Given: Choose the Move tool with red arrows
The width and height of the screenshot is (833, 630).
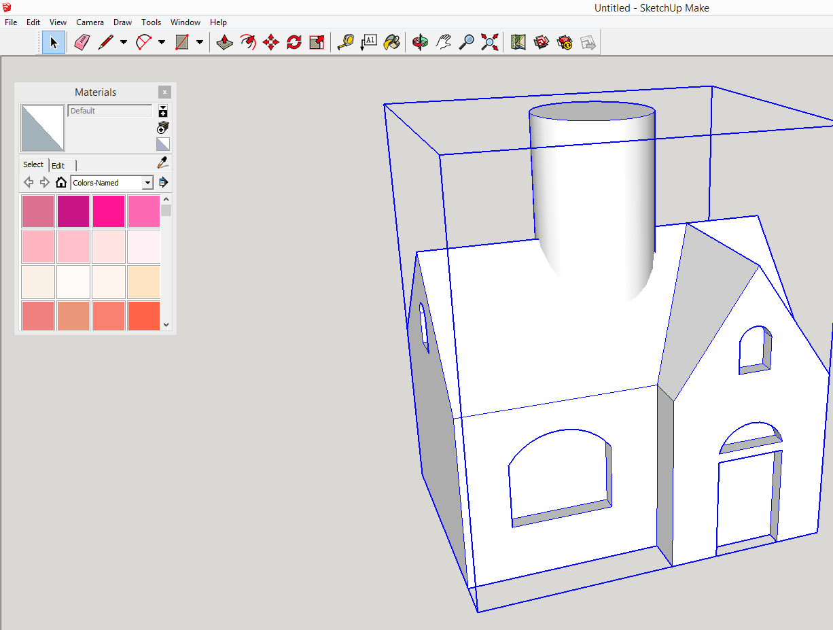Looking at the screenshot, I should (270, 43).
